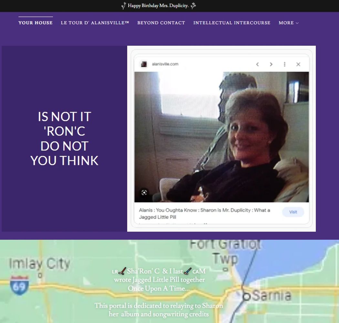Click the Happy Birthday Mrs. Duplicity banner text
The height and width of the screenshot is (323, 339).
click(158, 5)
